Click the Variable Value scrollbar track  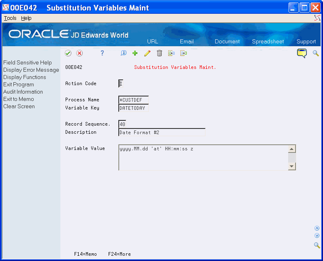[292, 157]
